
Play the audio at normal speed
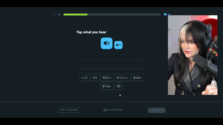coord(107,43)
